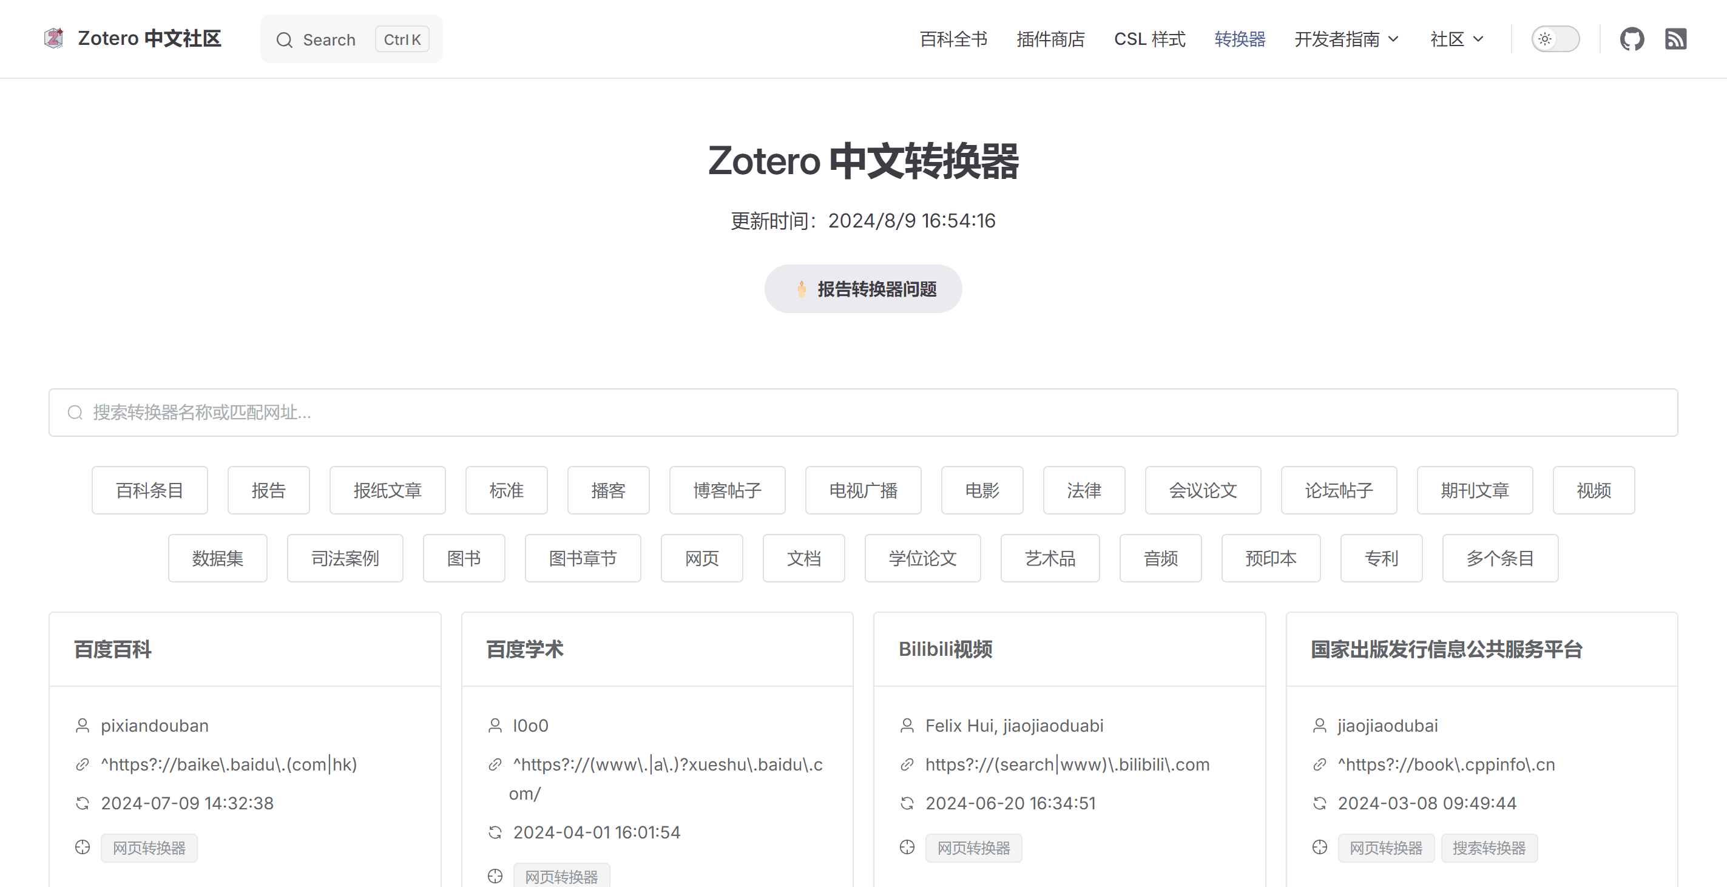
Task: Open the 国家出版发行信息公共服务平台 card title
Action: click(x=1447, y=649)
